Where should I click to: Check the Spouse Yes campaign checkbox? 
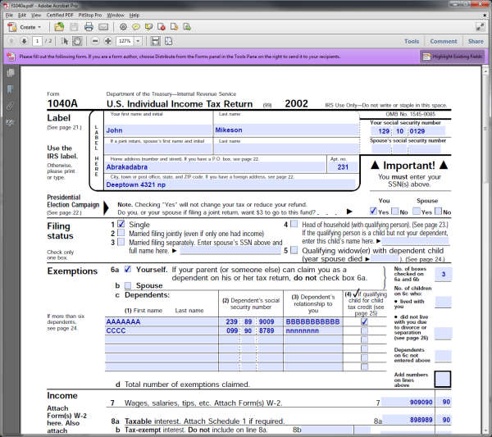point(416,212)
